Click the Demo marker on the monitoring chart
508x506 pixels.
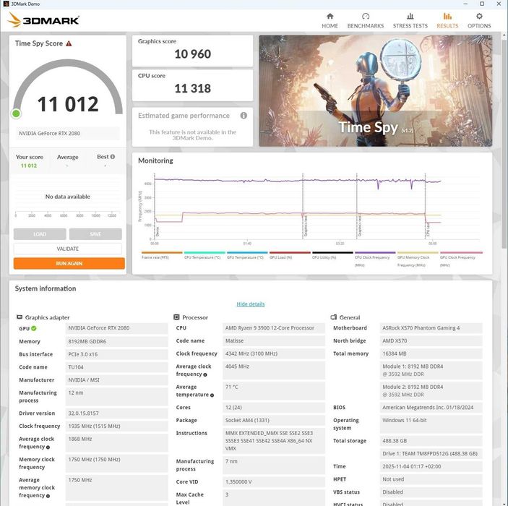click(x=158, y=231)
